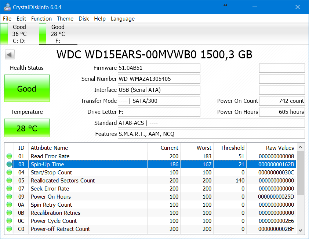Click green status orb for Read Error Rate
Screen dimensions: 309x239
pos(9,156)
